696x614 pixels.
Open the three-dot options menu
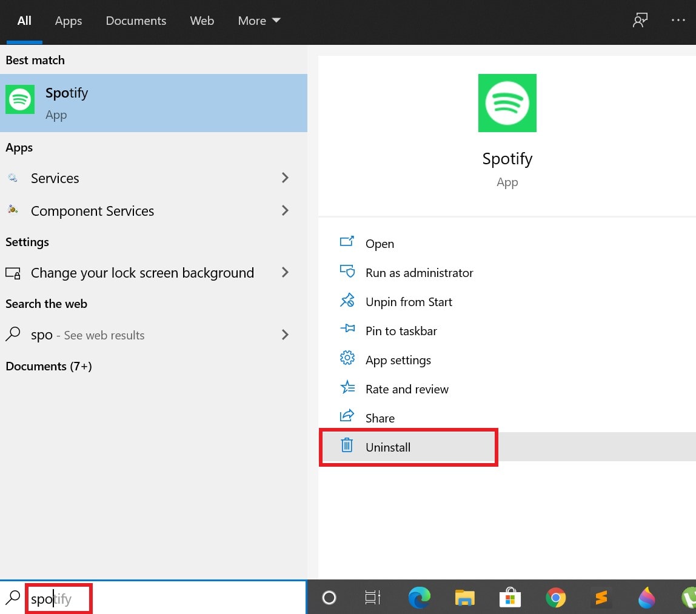tap(678, 20)
